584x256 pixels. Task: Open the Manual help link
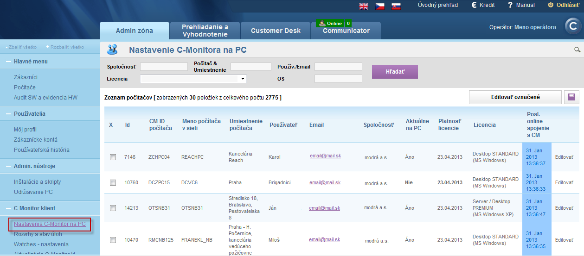pyautogui.click(x=521, y=5)
